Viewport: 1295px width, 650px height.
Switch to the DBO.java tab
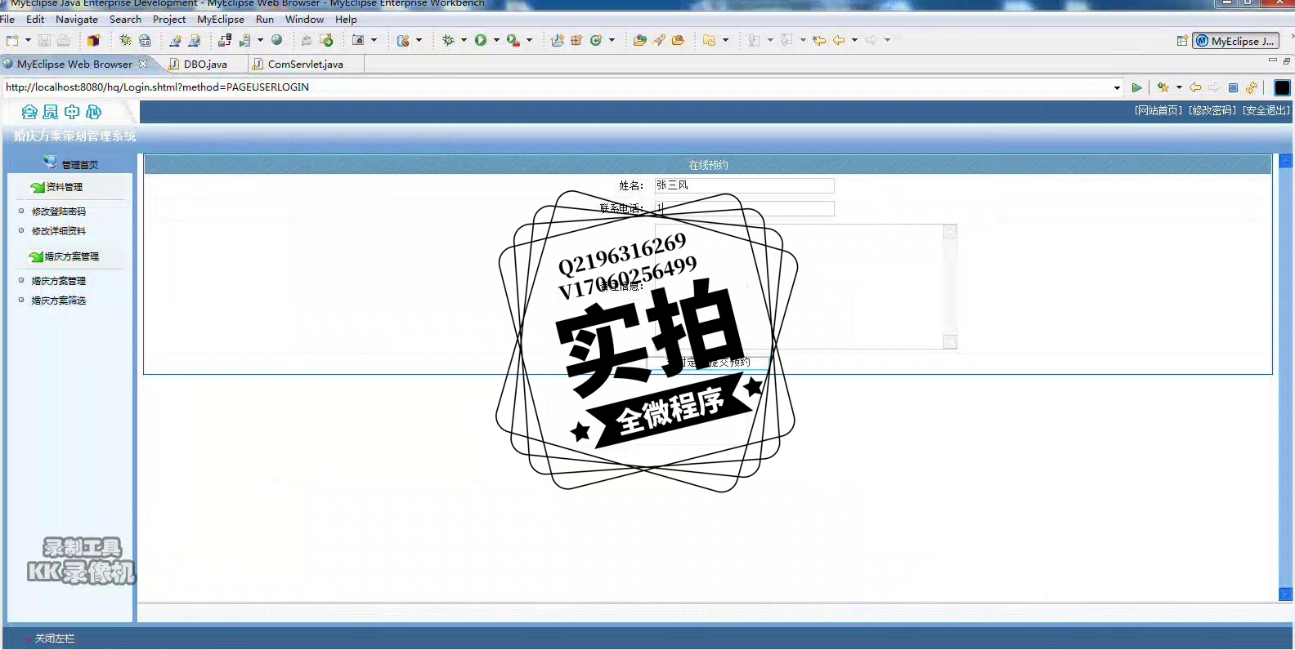pyautogui.click(x=205, y=64)
